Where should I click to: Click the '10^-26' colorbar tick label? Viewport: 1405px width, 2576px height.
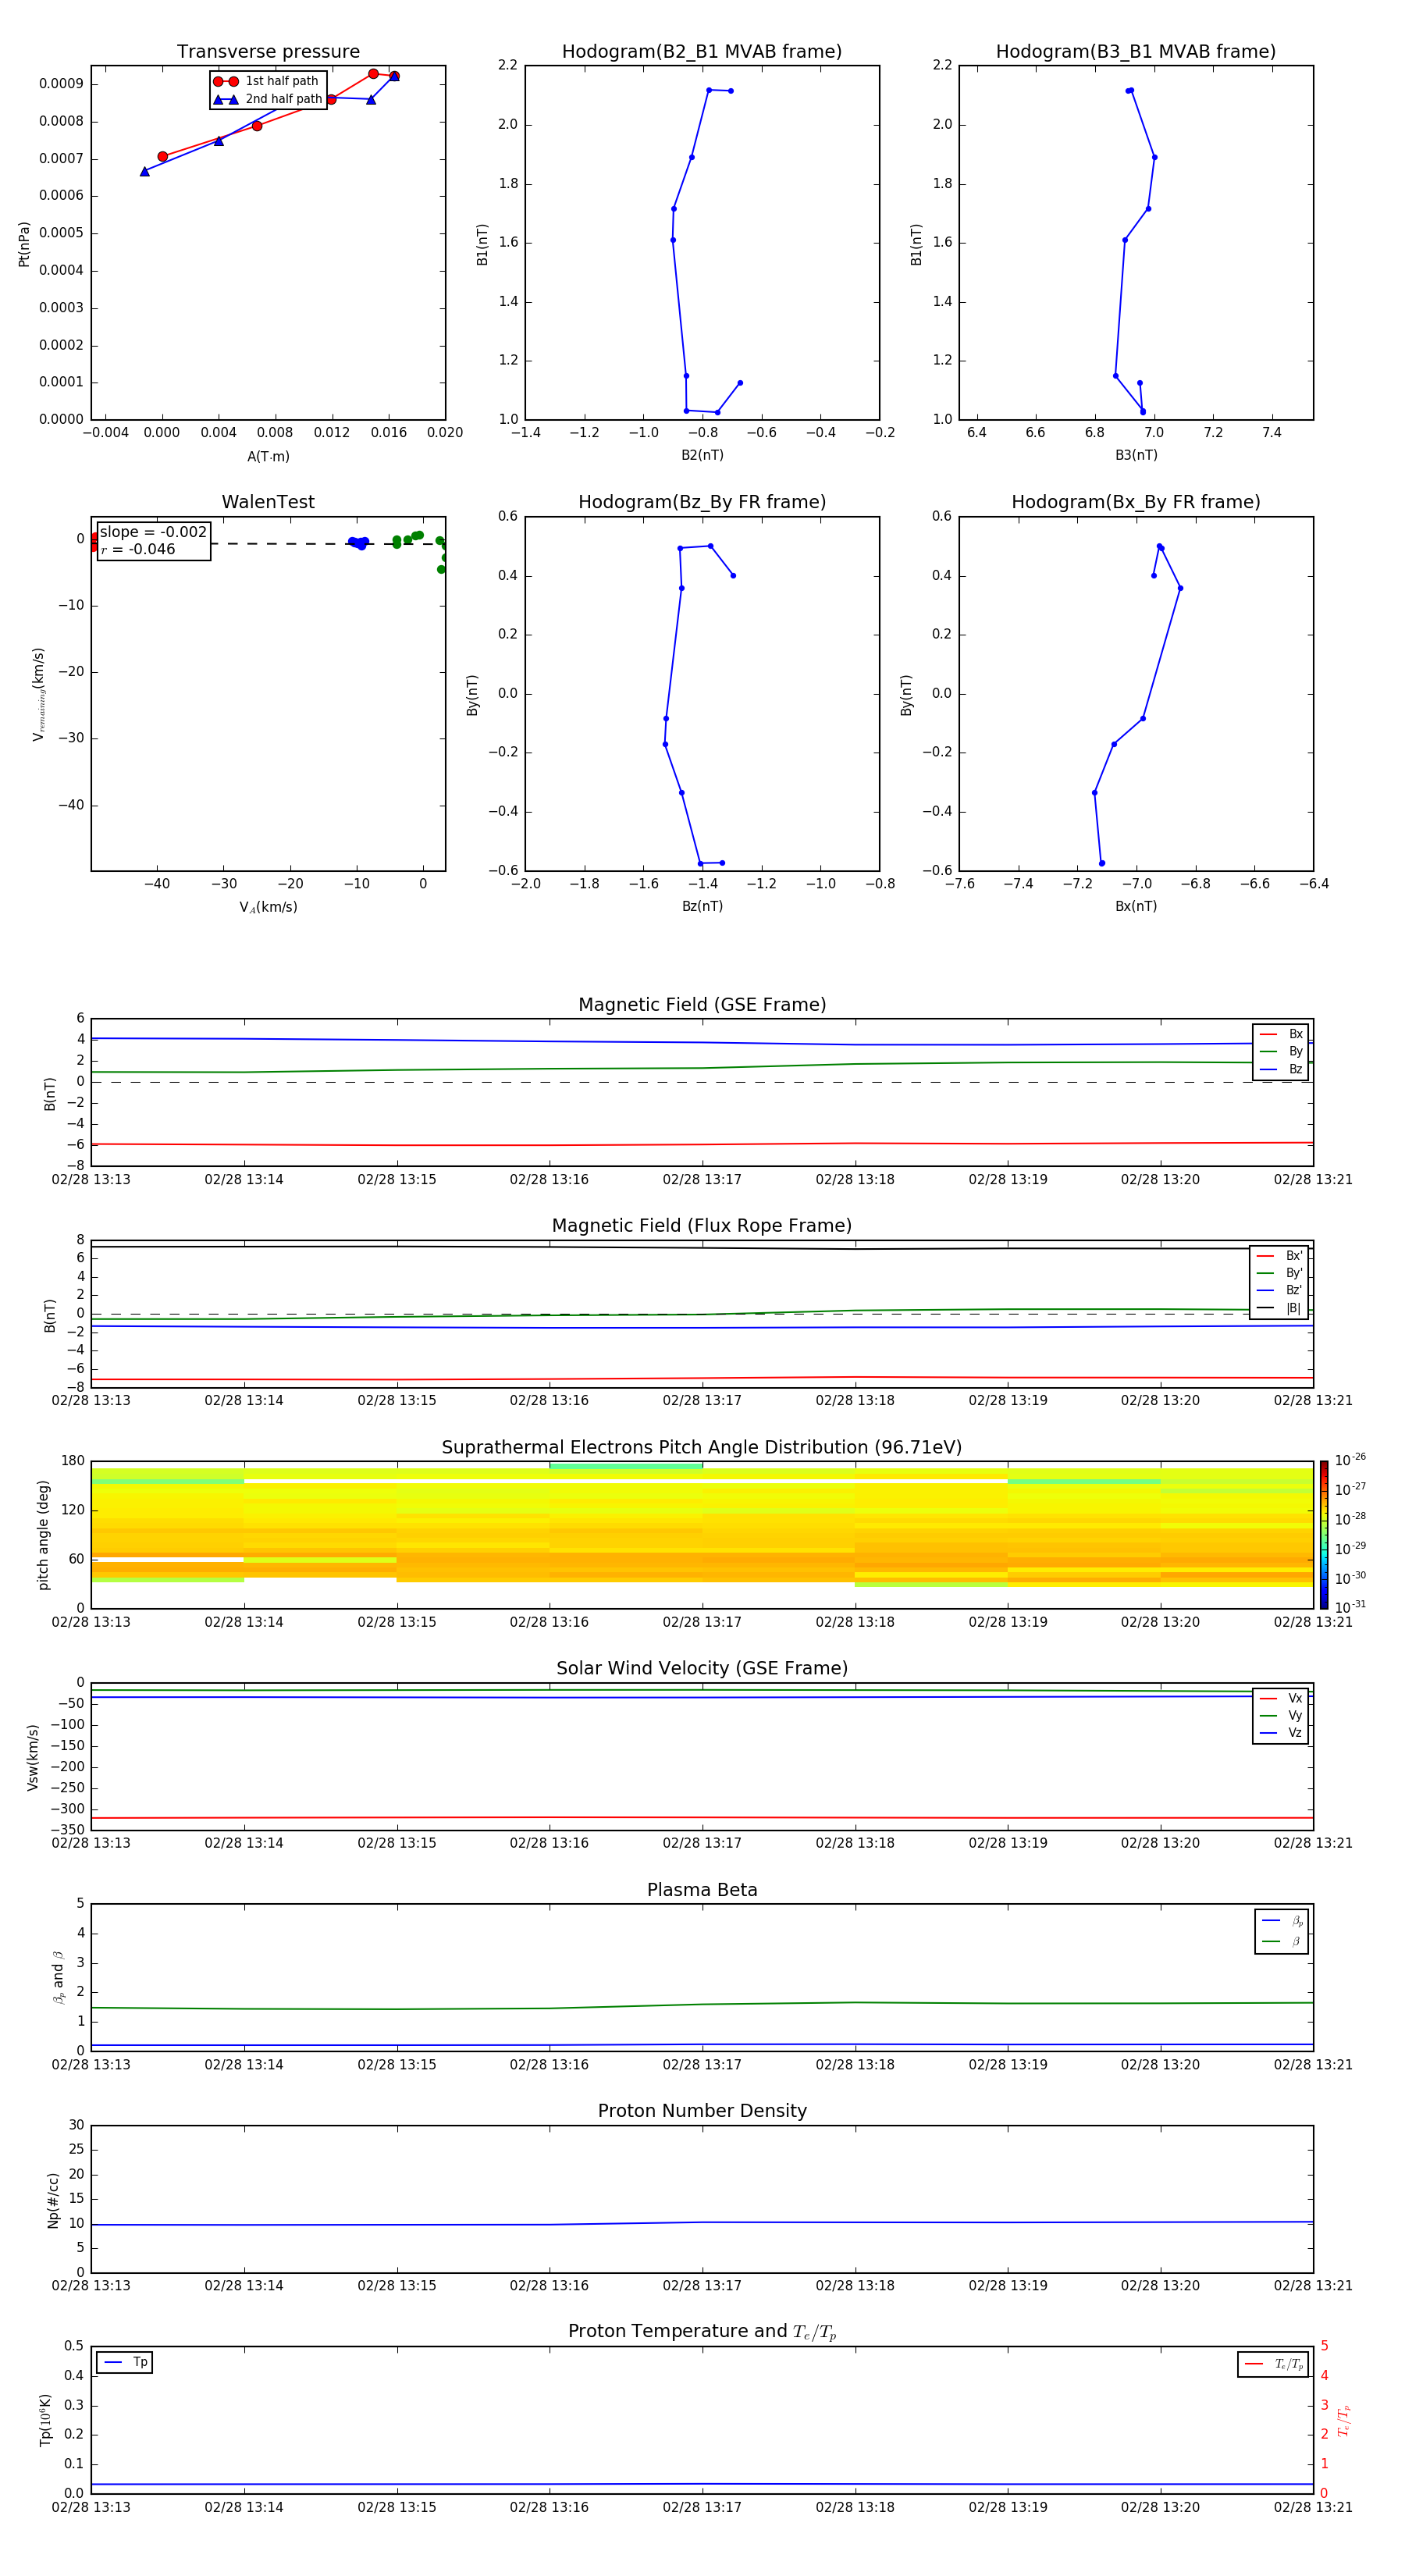click(1350, 1460)
